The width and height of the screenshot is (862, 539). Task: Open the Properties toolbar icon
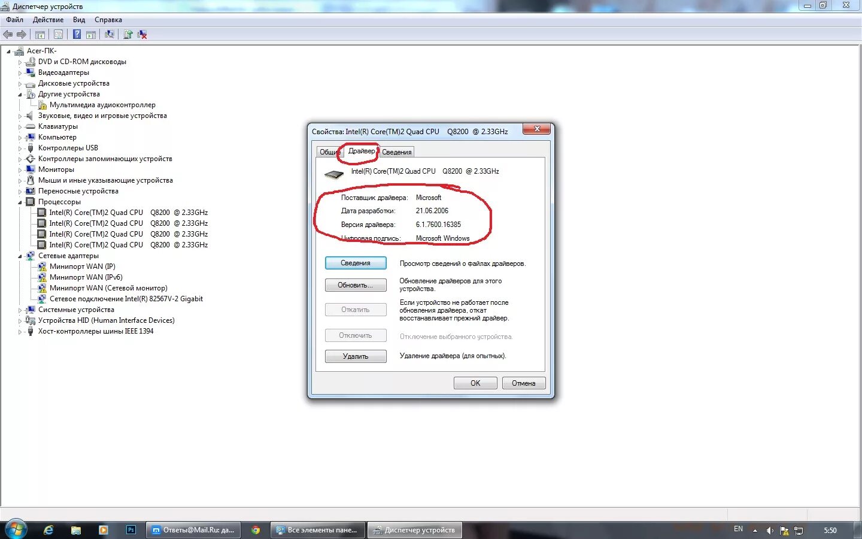(x=58, y=35)
